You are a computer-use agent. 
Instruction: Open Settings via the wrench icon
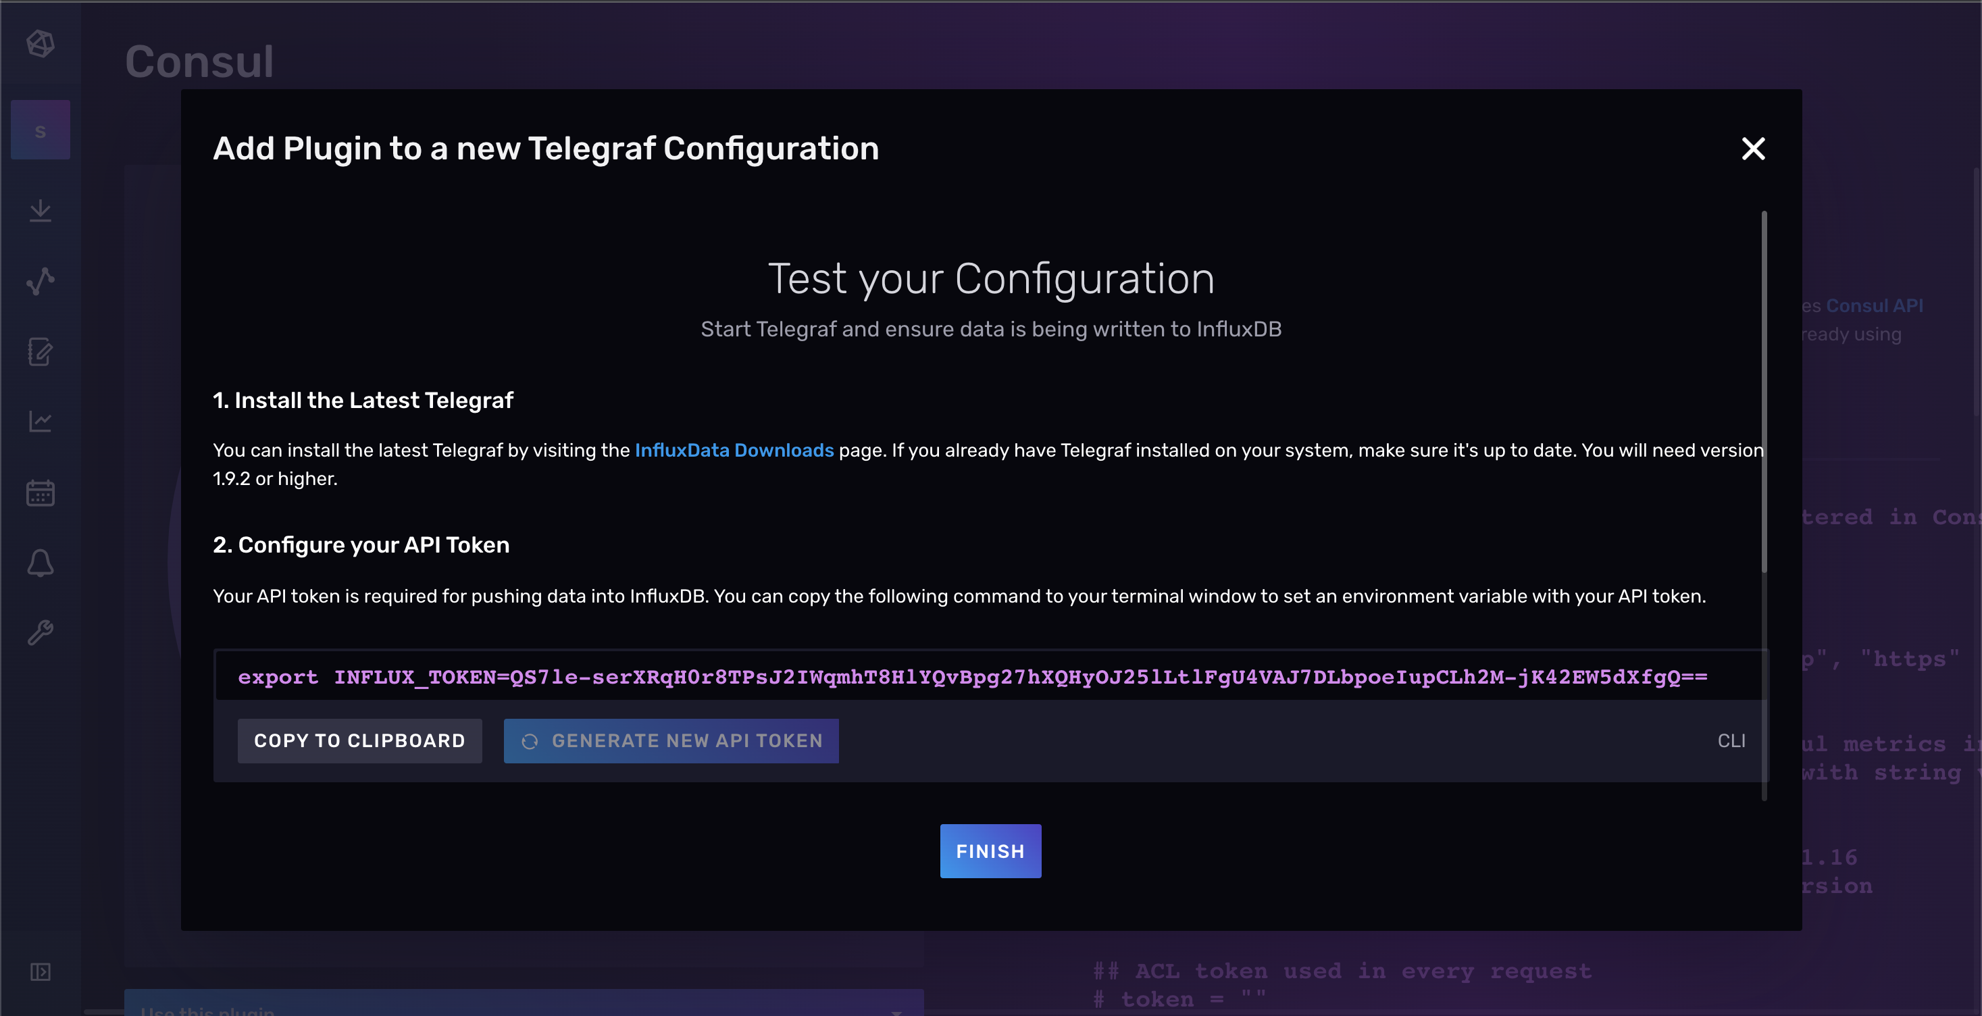[x=40, y=632]
